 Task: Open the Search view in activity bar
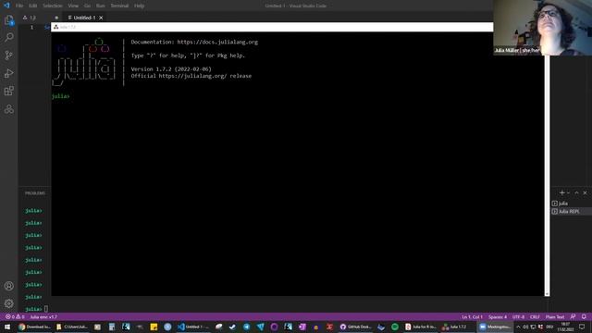(8, 37)
